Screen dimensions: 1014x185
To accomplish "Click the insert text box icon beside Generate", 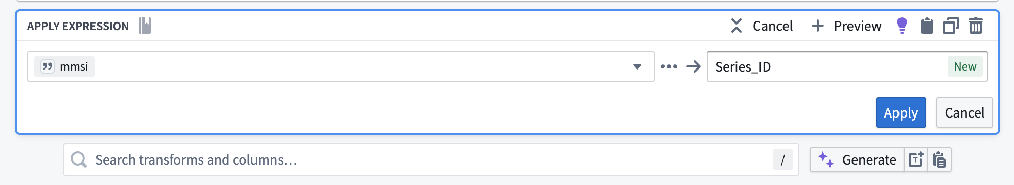I will [916, 160].
